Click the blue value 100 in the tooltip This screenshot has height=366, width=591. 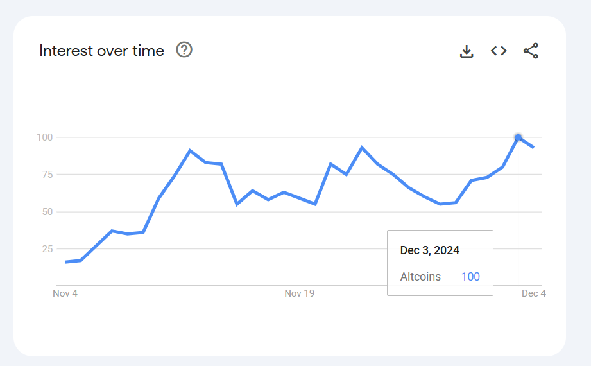[x=470, y=277]
